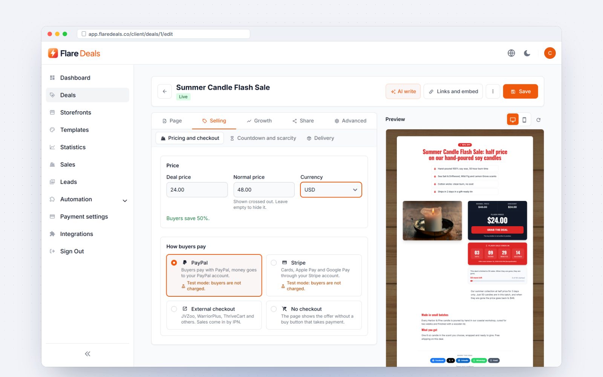
Task: Click the Save button
Action: [520, 91]
